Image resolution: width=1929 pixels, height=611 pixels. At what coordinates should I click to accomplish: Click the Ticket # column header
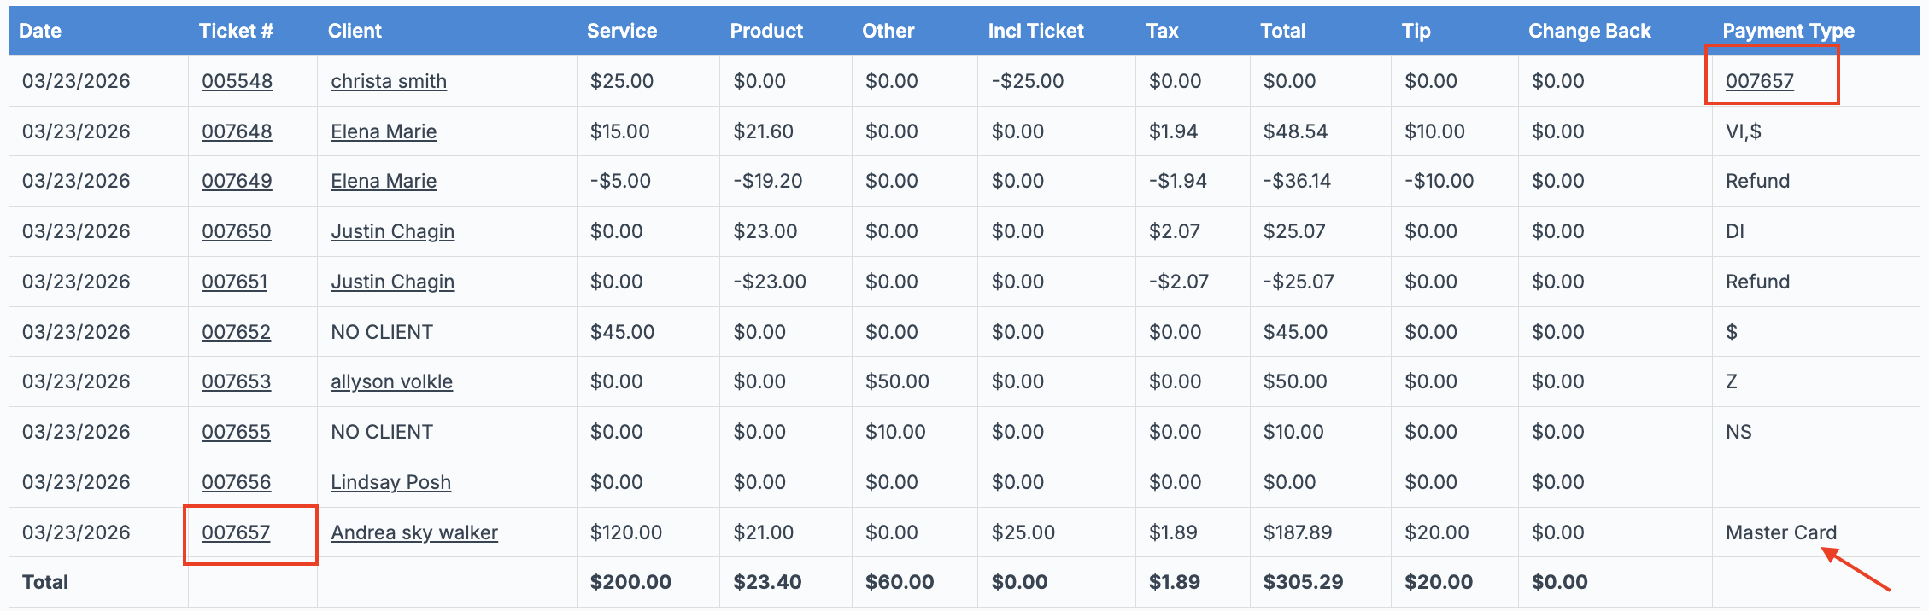236,31
